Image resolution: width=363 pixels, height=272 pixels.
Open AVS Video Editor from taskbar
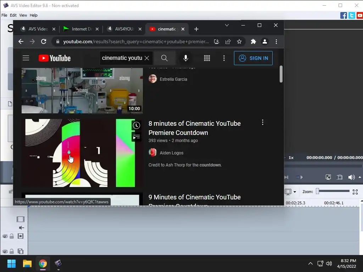point(58,263)
